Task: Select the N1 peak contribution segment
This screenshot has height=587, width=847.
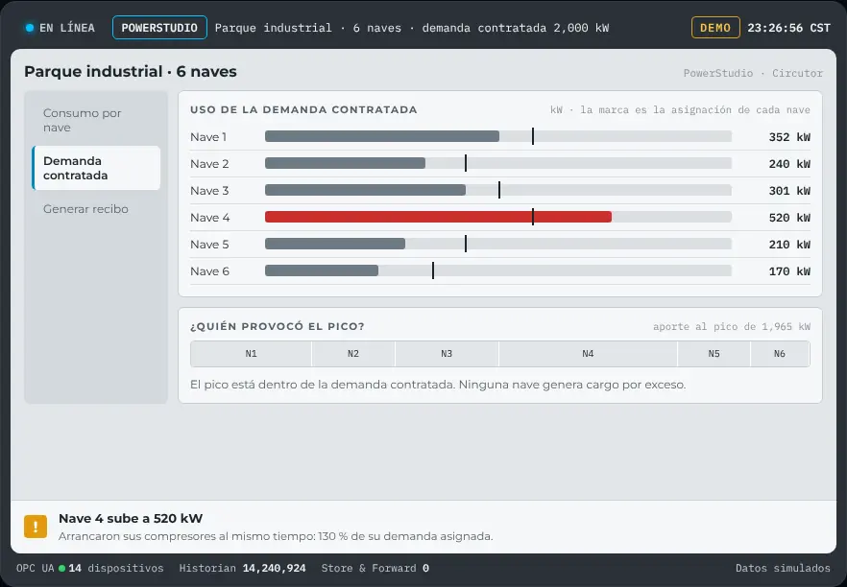Action: tap(252, 354)
